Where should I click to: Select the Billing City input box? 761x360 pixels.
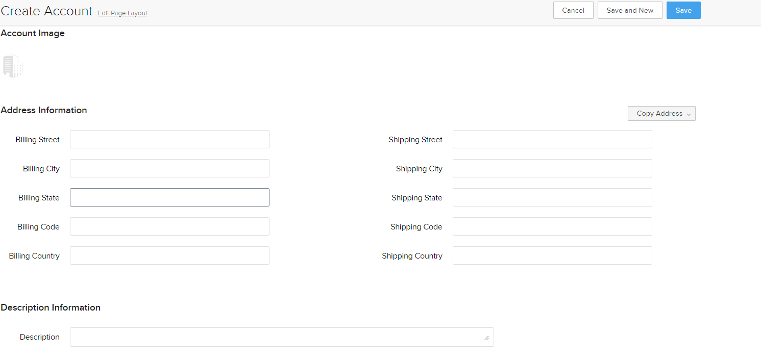[169, 168]
